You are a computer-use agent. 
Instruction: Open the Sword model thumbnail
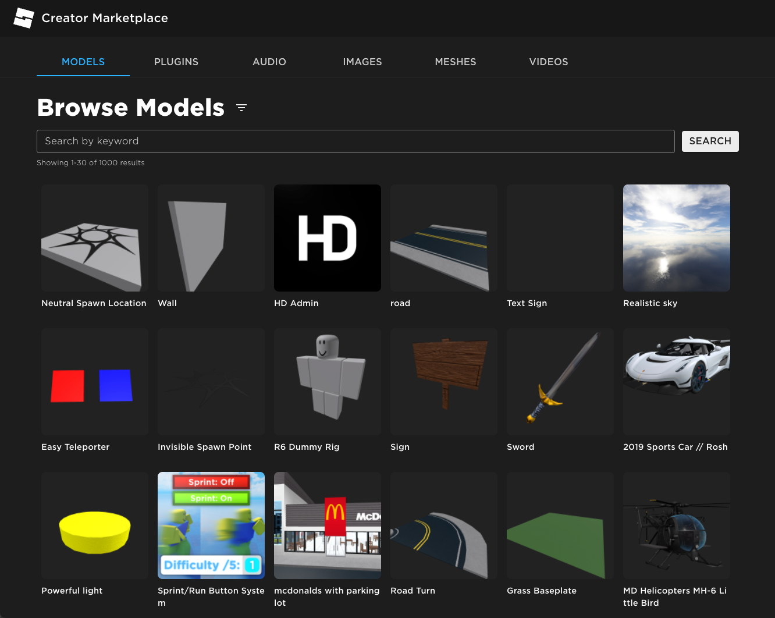coord(560,381)
